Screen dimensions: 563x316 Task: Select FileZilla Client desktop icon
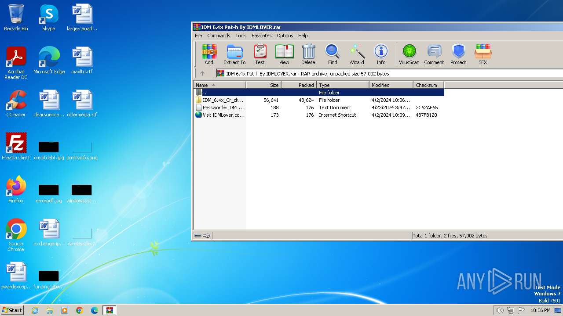click(x=16, y=147)
